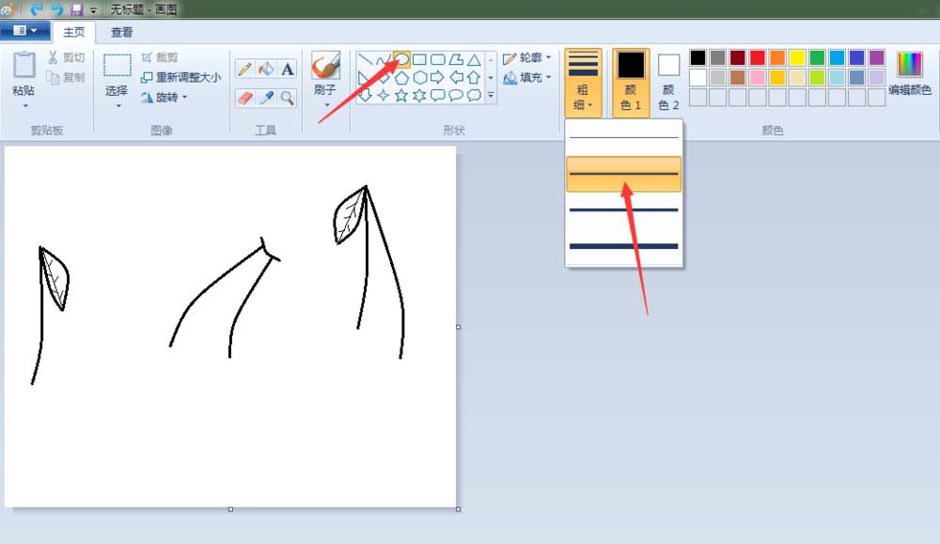Image resolution: width=940 pixels, height=544 pixels.
Task: Pick the third line width option
Action: point(623,210)
